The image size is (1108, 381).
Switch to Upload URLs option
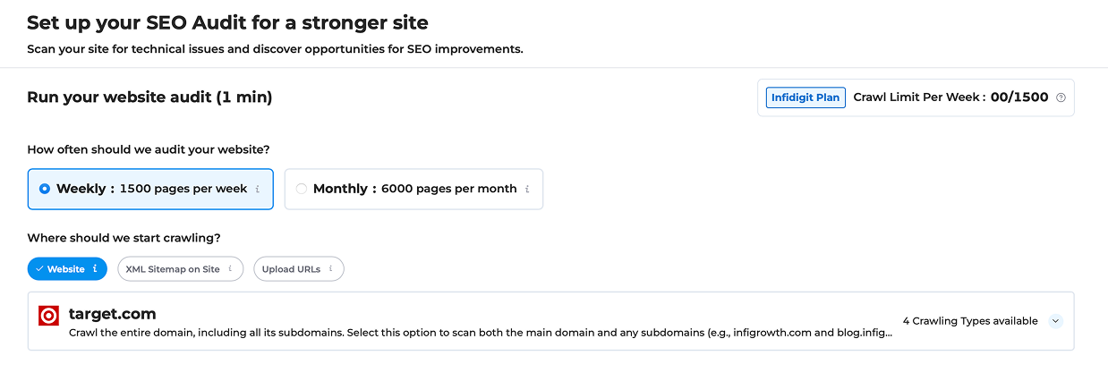point(291,269)
